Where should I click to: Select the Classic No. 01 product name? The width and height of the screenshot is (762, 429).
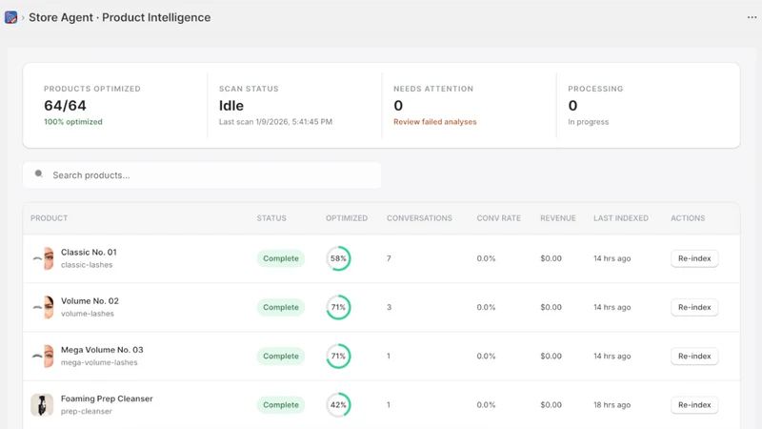pyautogui.click(x=89, y=252)
